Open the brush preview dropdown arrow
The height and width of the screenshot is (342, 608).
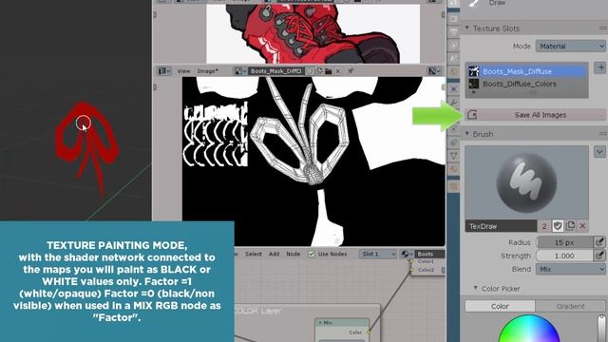coord(599,152)
